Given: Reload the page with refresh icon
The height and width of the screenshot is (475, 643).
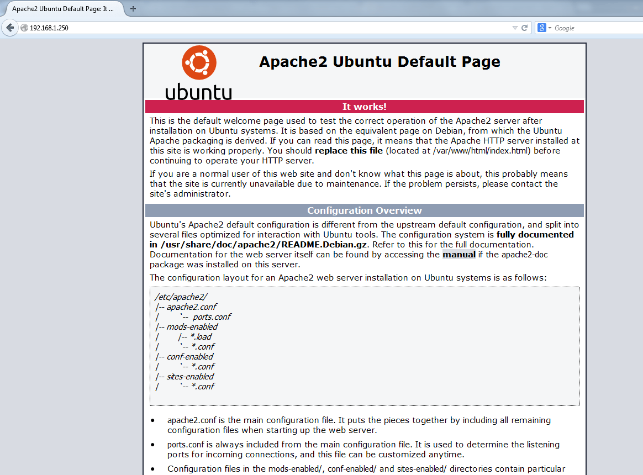Looking at the screenshot, I should [524, 28].
